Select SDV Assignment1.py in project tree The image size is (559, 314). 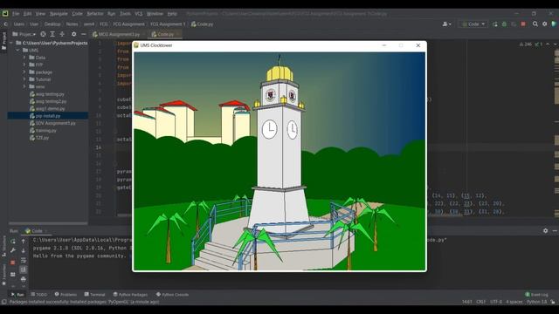click(x=52, y=123)
